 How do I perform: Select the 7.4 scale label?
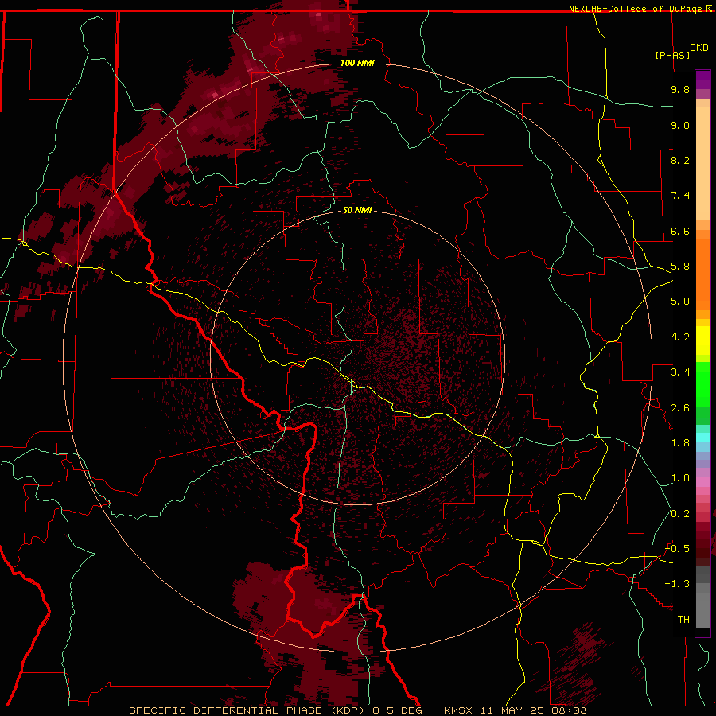[680, 196]
